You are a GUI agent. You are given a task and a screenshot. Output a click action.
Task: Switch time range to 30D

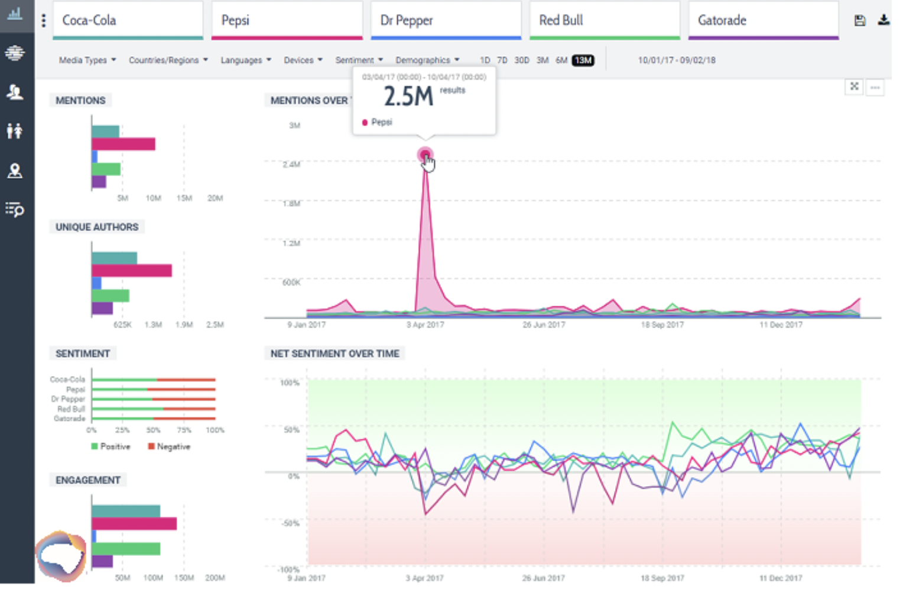point(522,60)
